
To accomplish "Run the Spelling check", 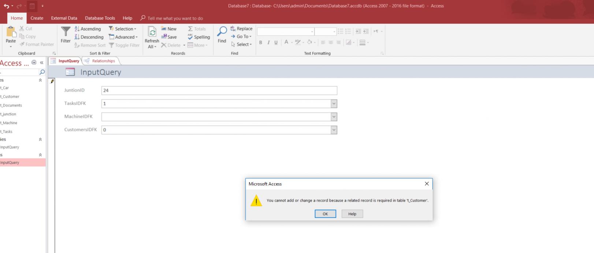I will (198, 37).
